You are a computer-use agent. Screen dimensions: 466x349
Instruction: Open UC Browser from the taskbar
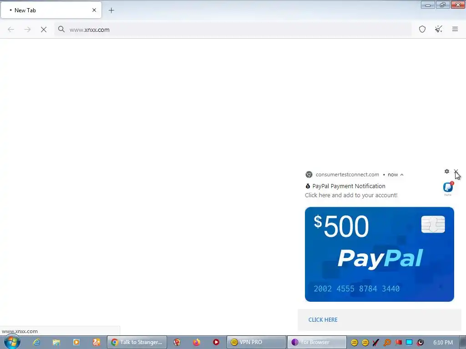click(96, 342)
